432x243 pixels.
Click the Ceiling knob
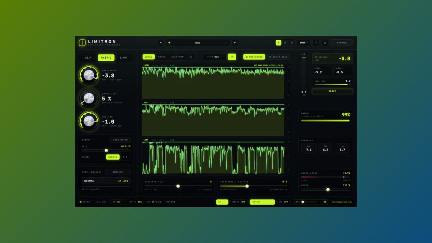pos(89,121)
